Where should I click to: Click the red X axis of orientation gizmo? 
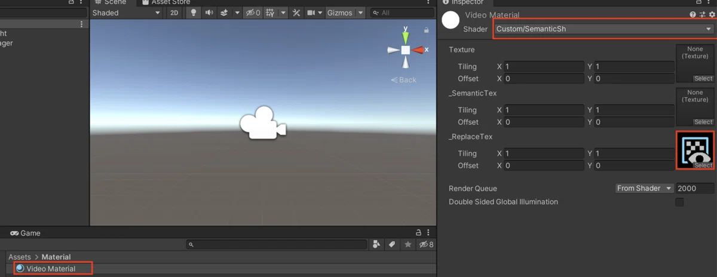[419, 50]
